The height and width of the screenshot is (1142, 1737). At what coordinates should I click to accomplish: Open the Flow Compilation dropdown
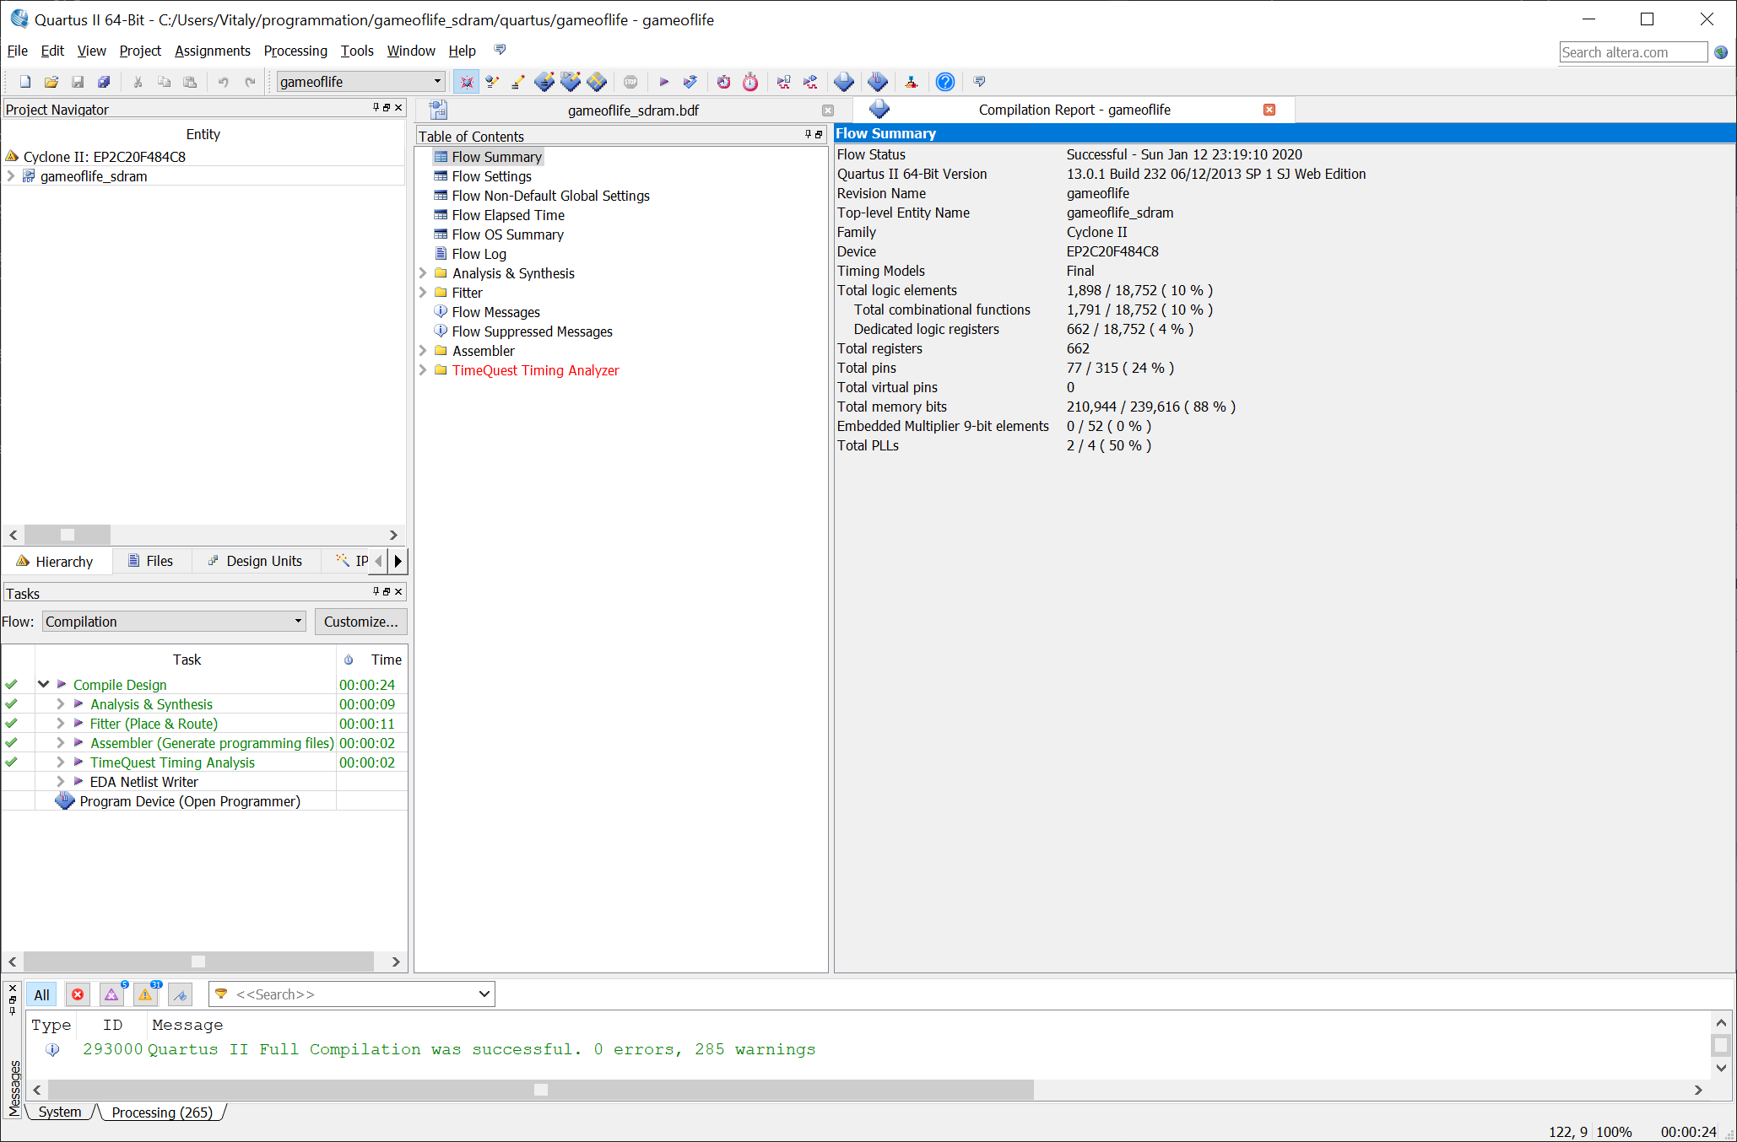click(174, 622)
